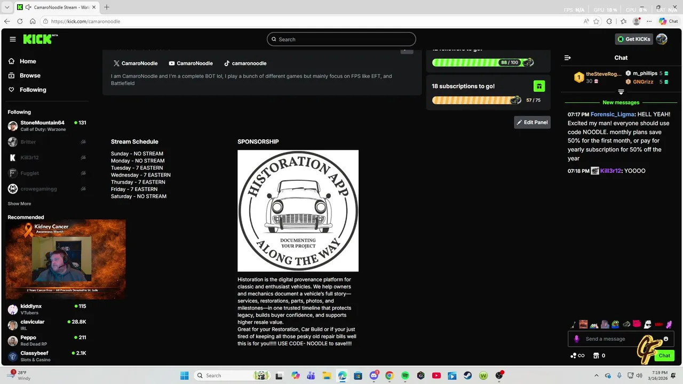Click the Get KICKs button
Viewport: 683px width, 384px height.
634,39
